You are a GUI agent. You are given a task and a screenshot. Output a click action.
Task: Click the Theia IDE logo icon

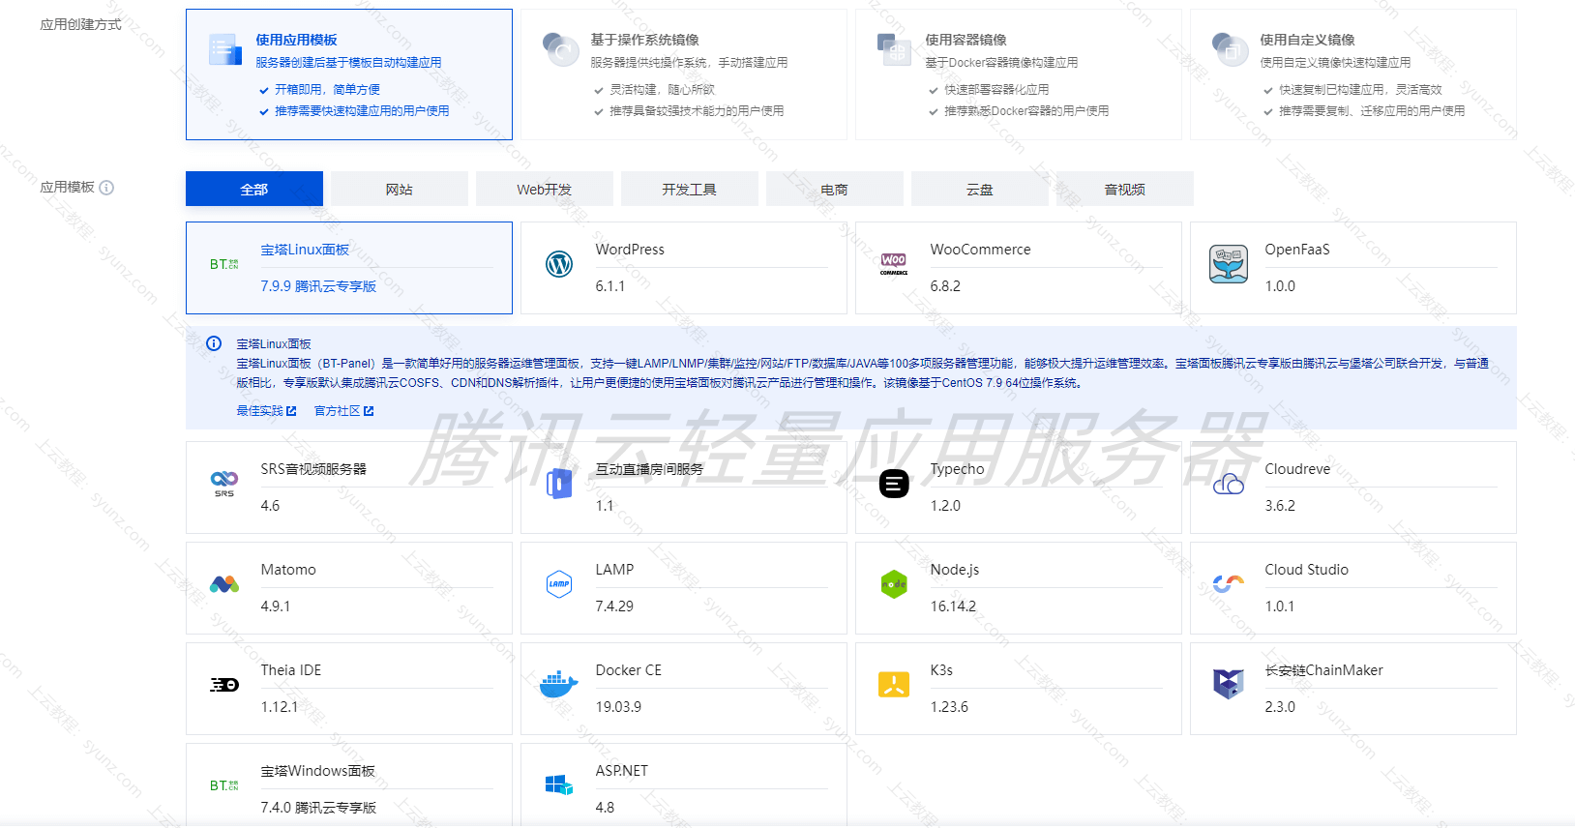224,685
